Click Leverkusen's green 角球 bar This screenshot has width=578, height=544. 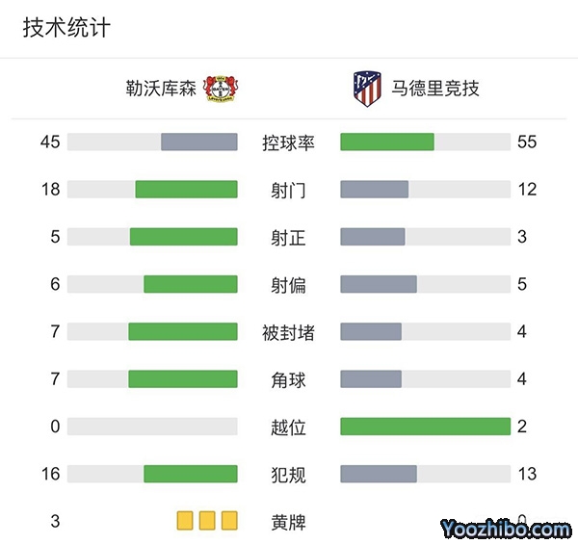[x=183, y=379]
